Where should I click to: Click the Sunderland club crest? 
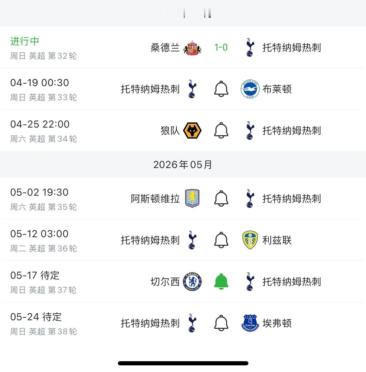tap(192, 48)
